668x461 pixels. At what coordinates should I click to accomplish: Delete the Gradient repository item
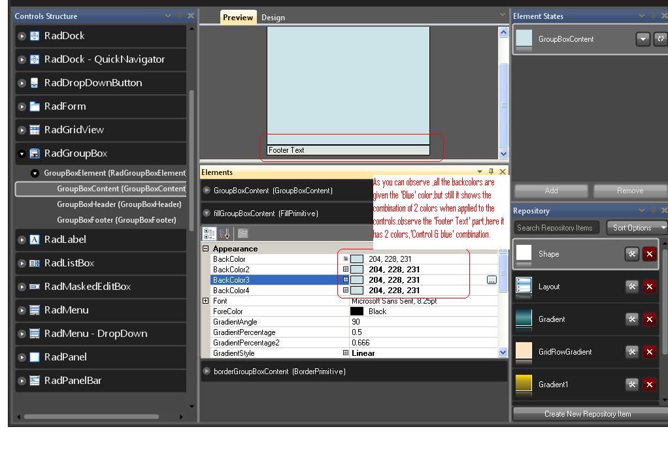649,319
